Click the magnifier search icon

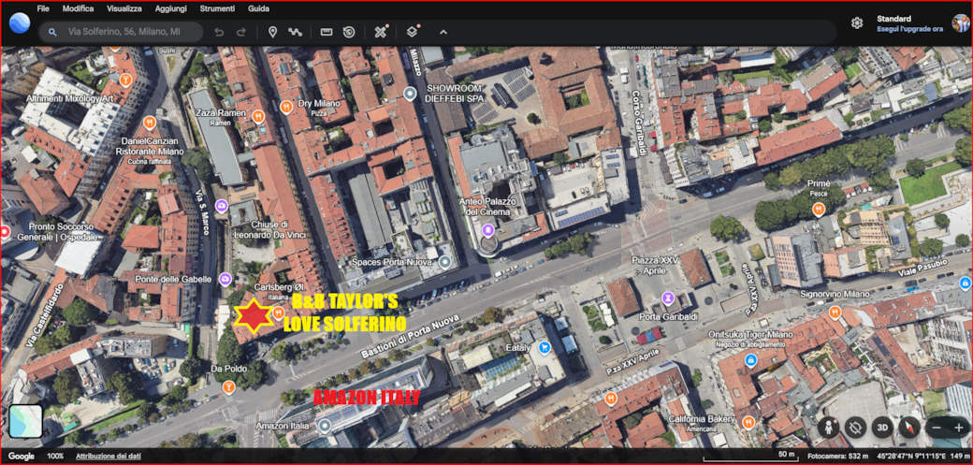[52, 33]
